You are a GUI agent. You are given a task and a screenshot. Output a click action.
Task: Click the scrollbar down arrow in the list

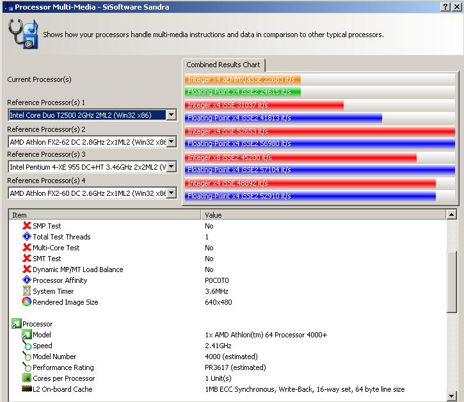tap(452, 396)
